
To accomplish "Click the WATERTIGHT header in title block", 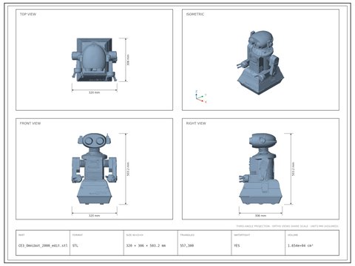I will coord(242,235).
